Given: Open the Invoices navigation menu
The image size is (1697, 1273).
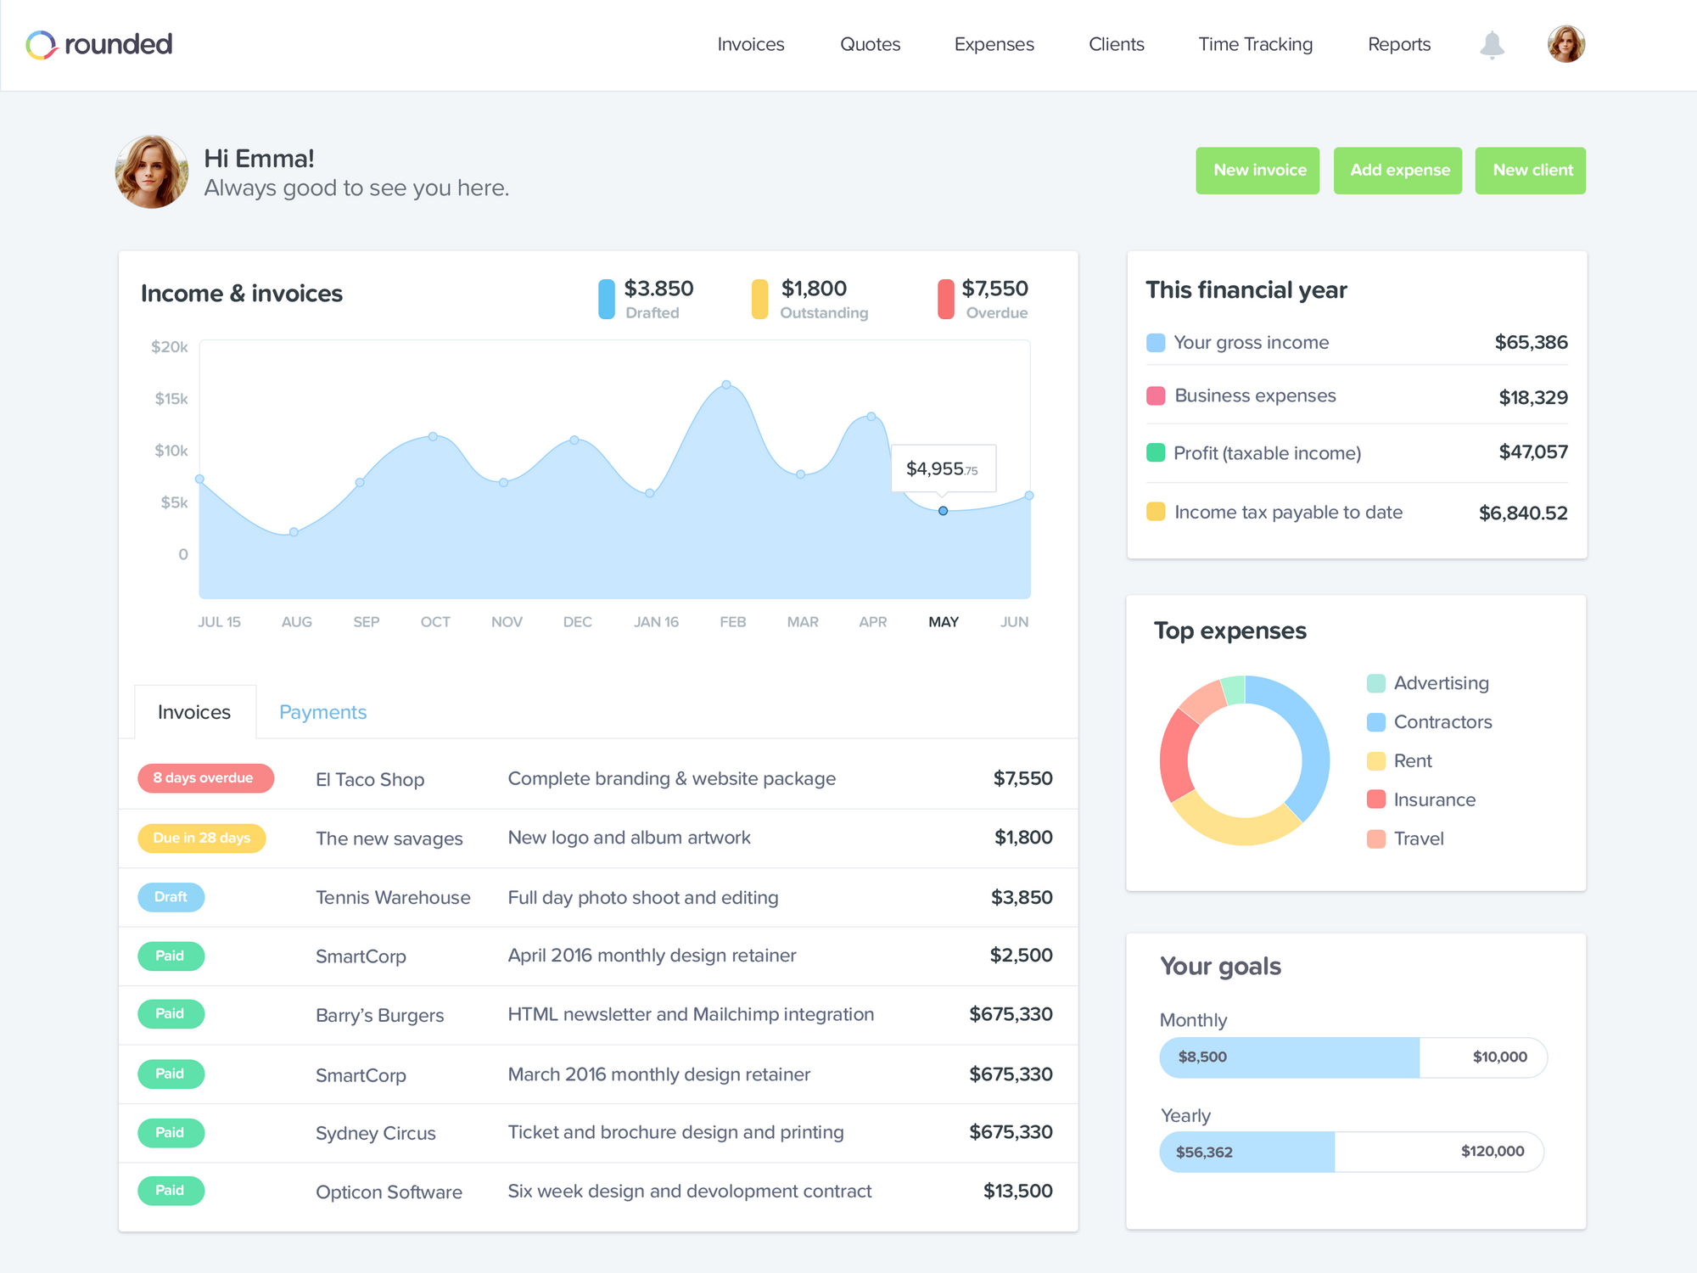Looking at the screenshot, I should tap(750, 44).
